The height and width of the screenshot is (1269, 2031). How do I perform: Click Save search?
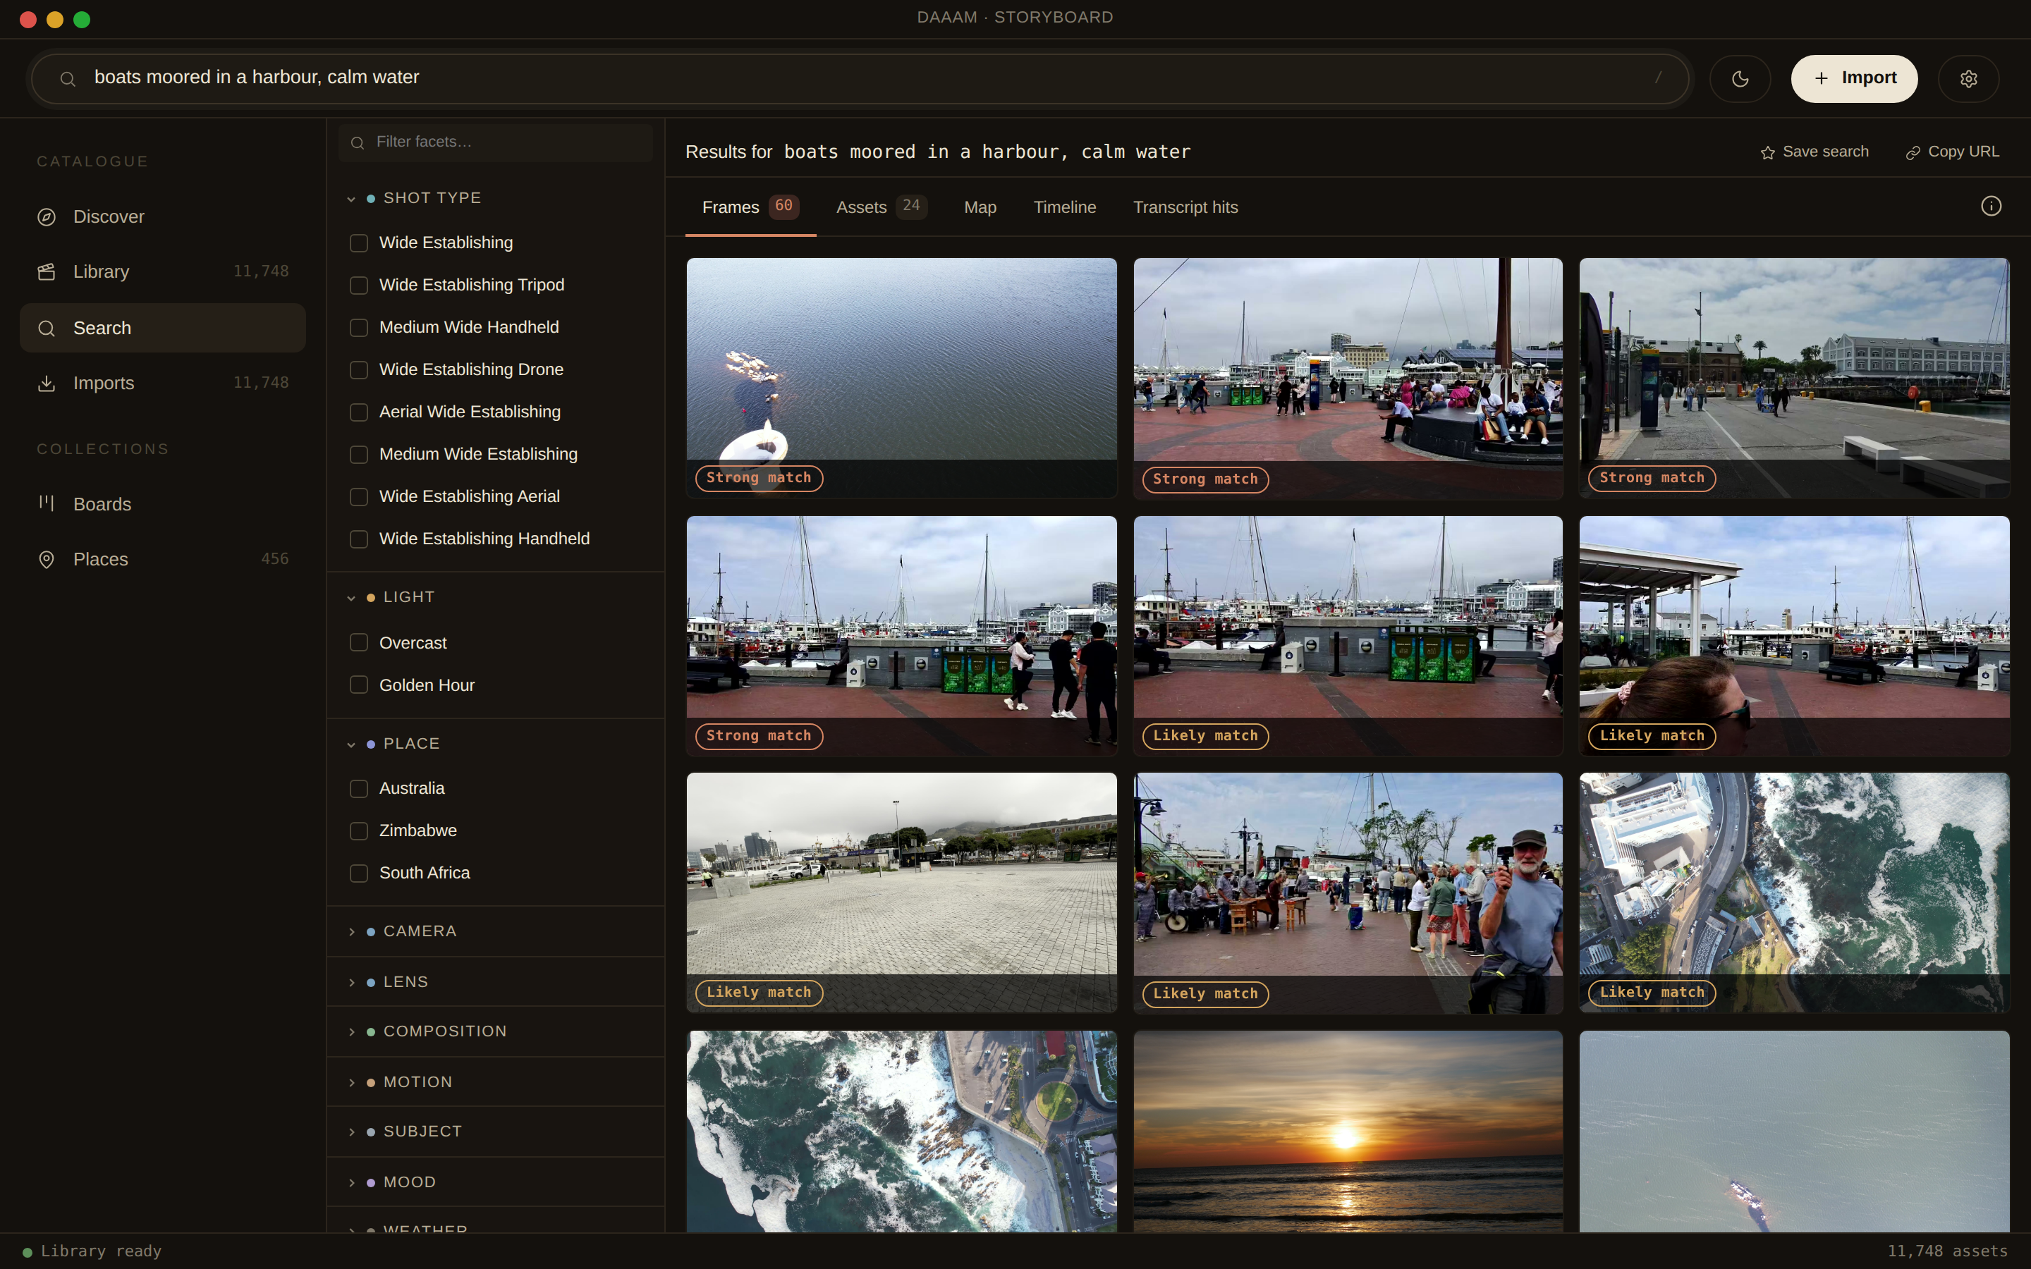point(1815,152)
